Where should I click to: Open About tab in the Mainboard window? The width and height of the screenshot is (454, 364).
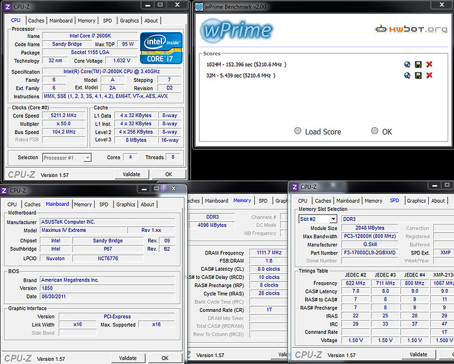[148, 205]
